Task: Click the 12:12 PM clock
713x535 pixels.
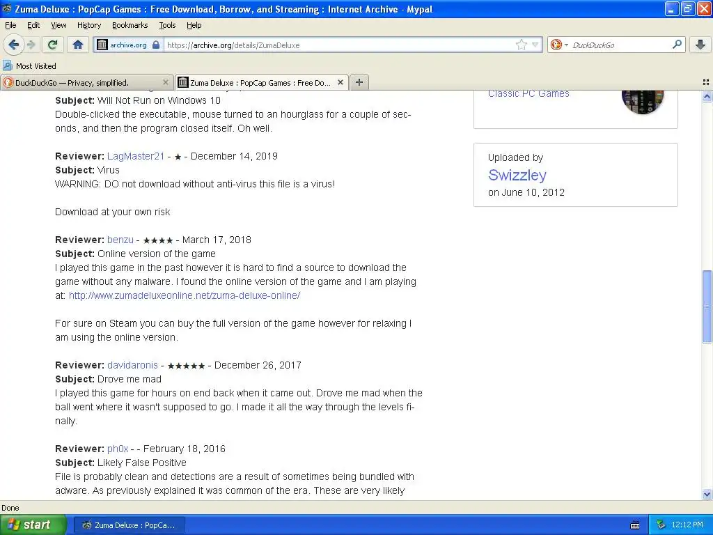Action: (687, 525)
